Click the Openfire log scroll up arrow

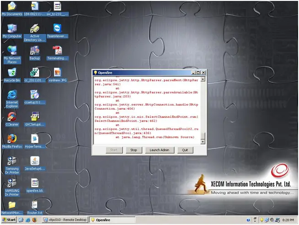[x=203, y=79]
